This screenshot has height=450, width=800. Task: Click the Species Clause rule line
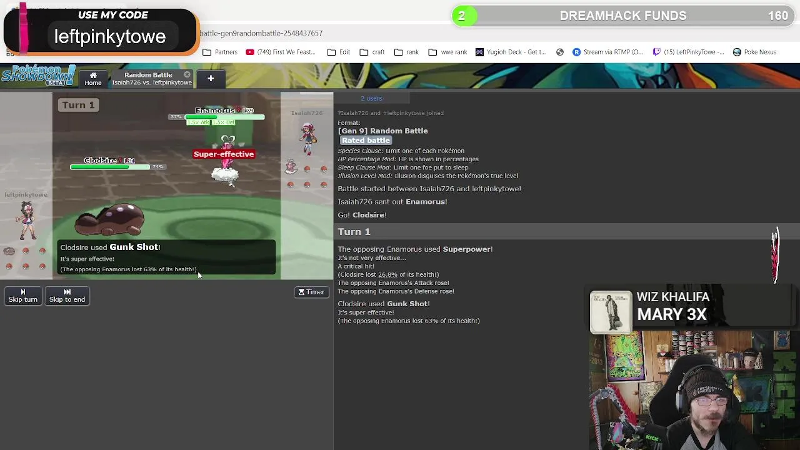(x=401, y=151)
